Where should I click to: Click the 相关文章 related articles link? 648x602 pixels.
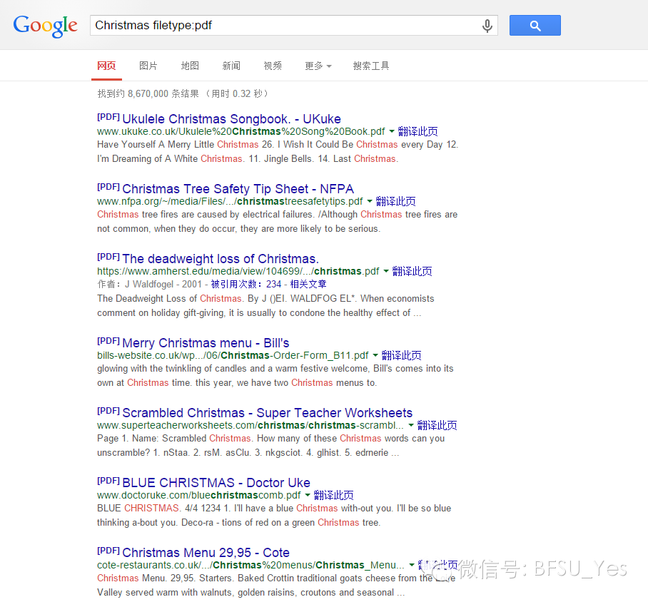coord(308,285)
